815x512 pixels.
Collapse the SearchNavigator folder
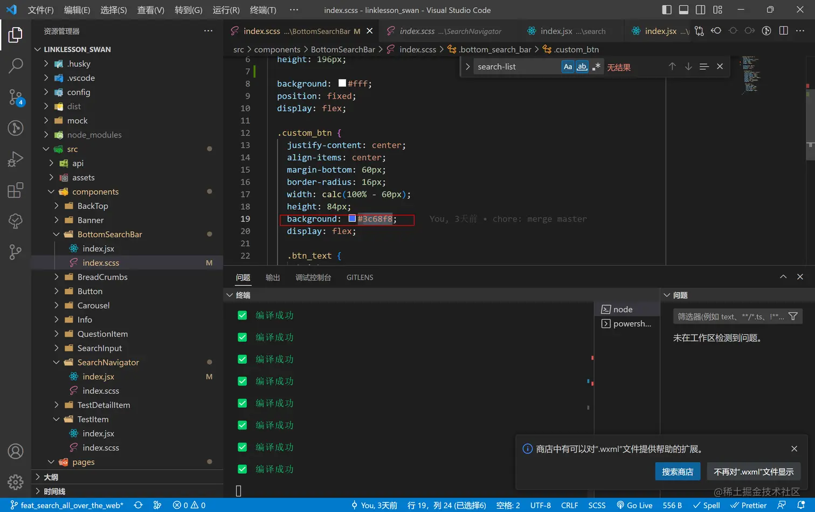108,362
